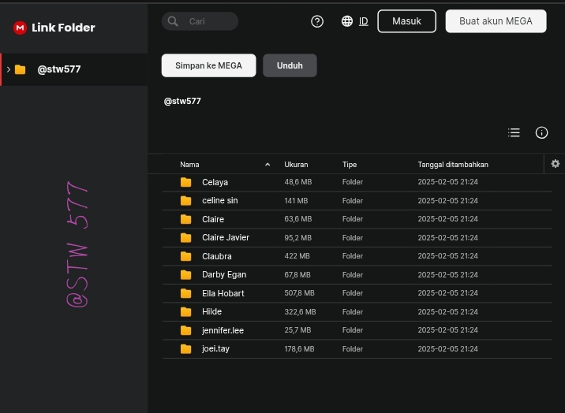Click the Unduh button
Viewport: 565px width, 413px height.
click(290, 65)
